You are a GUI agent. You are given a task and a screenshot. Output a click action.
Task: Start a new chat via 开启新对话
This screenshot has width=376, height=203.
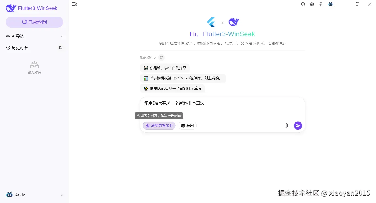pyautogui.click(x=34, y=22)
